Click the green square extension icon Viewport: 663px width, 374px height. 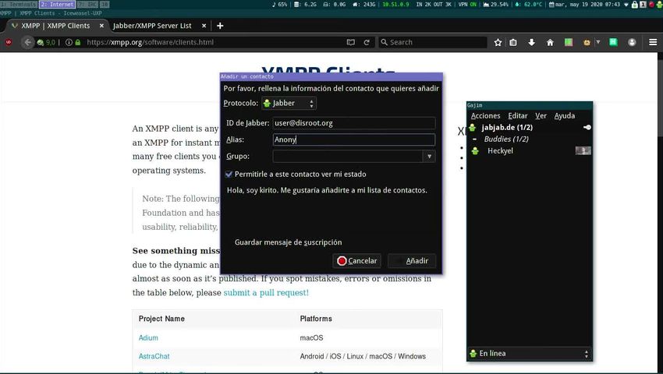pyautogui.click(x=569, y=42)
